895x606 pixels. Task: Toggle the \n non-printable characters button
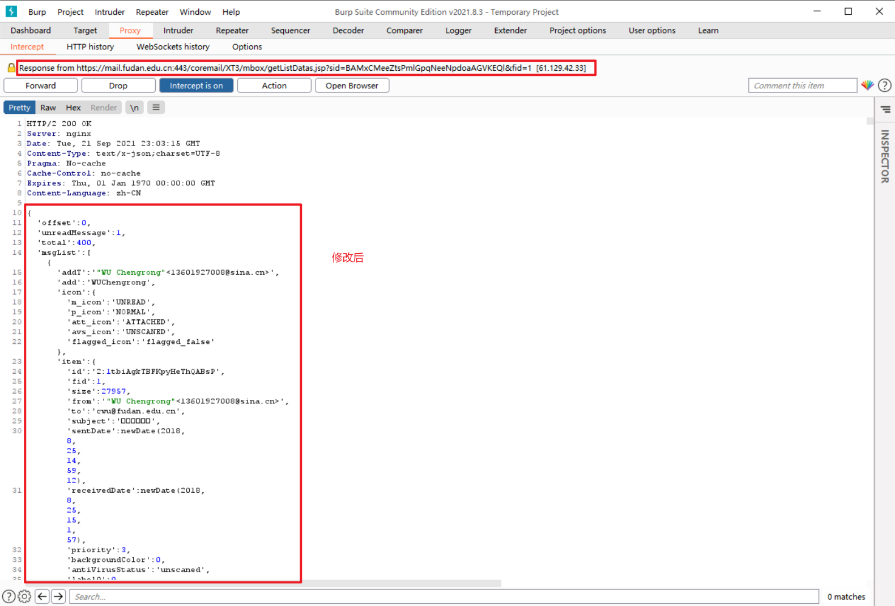click(x=134, y=108)
